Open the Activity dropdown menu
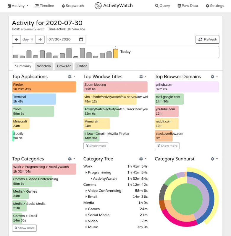 18,6
